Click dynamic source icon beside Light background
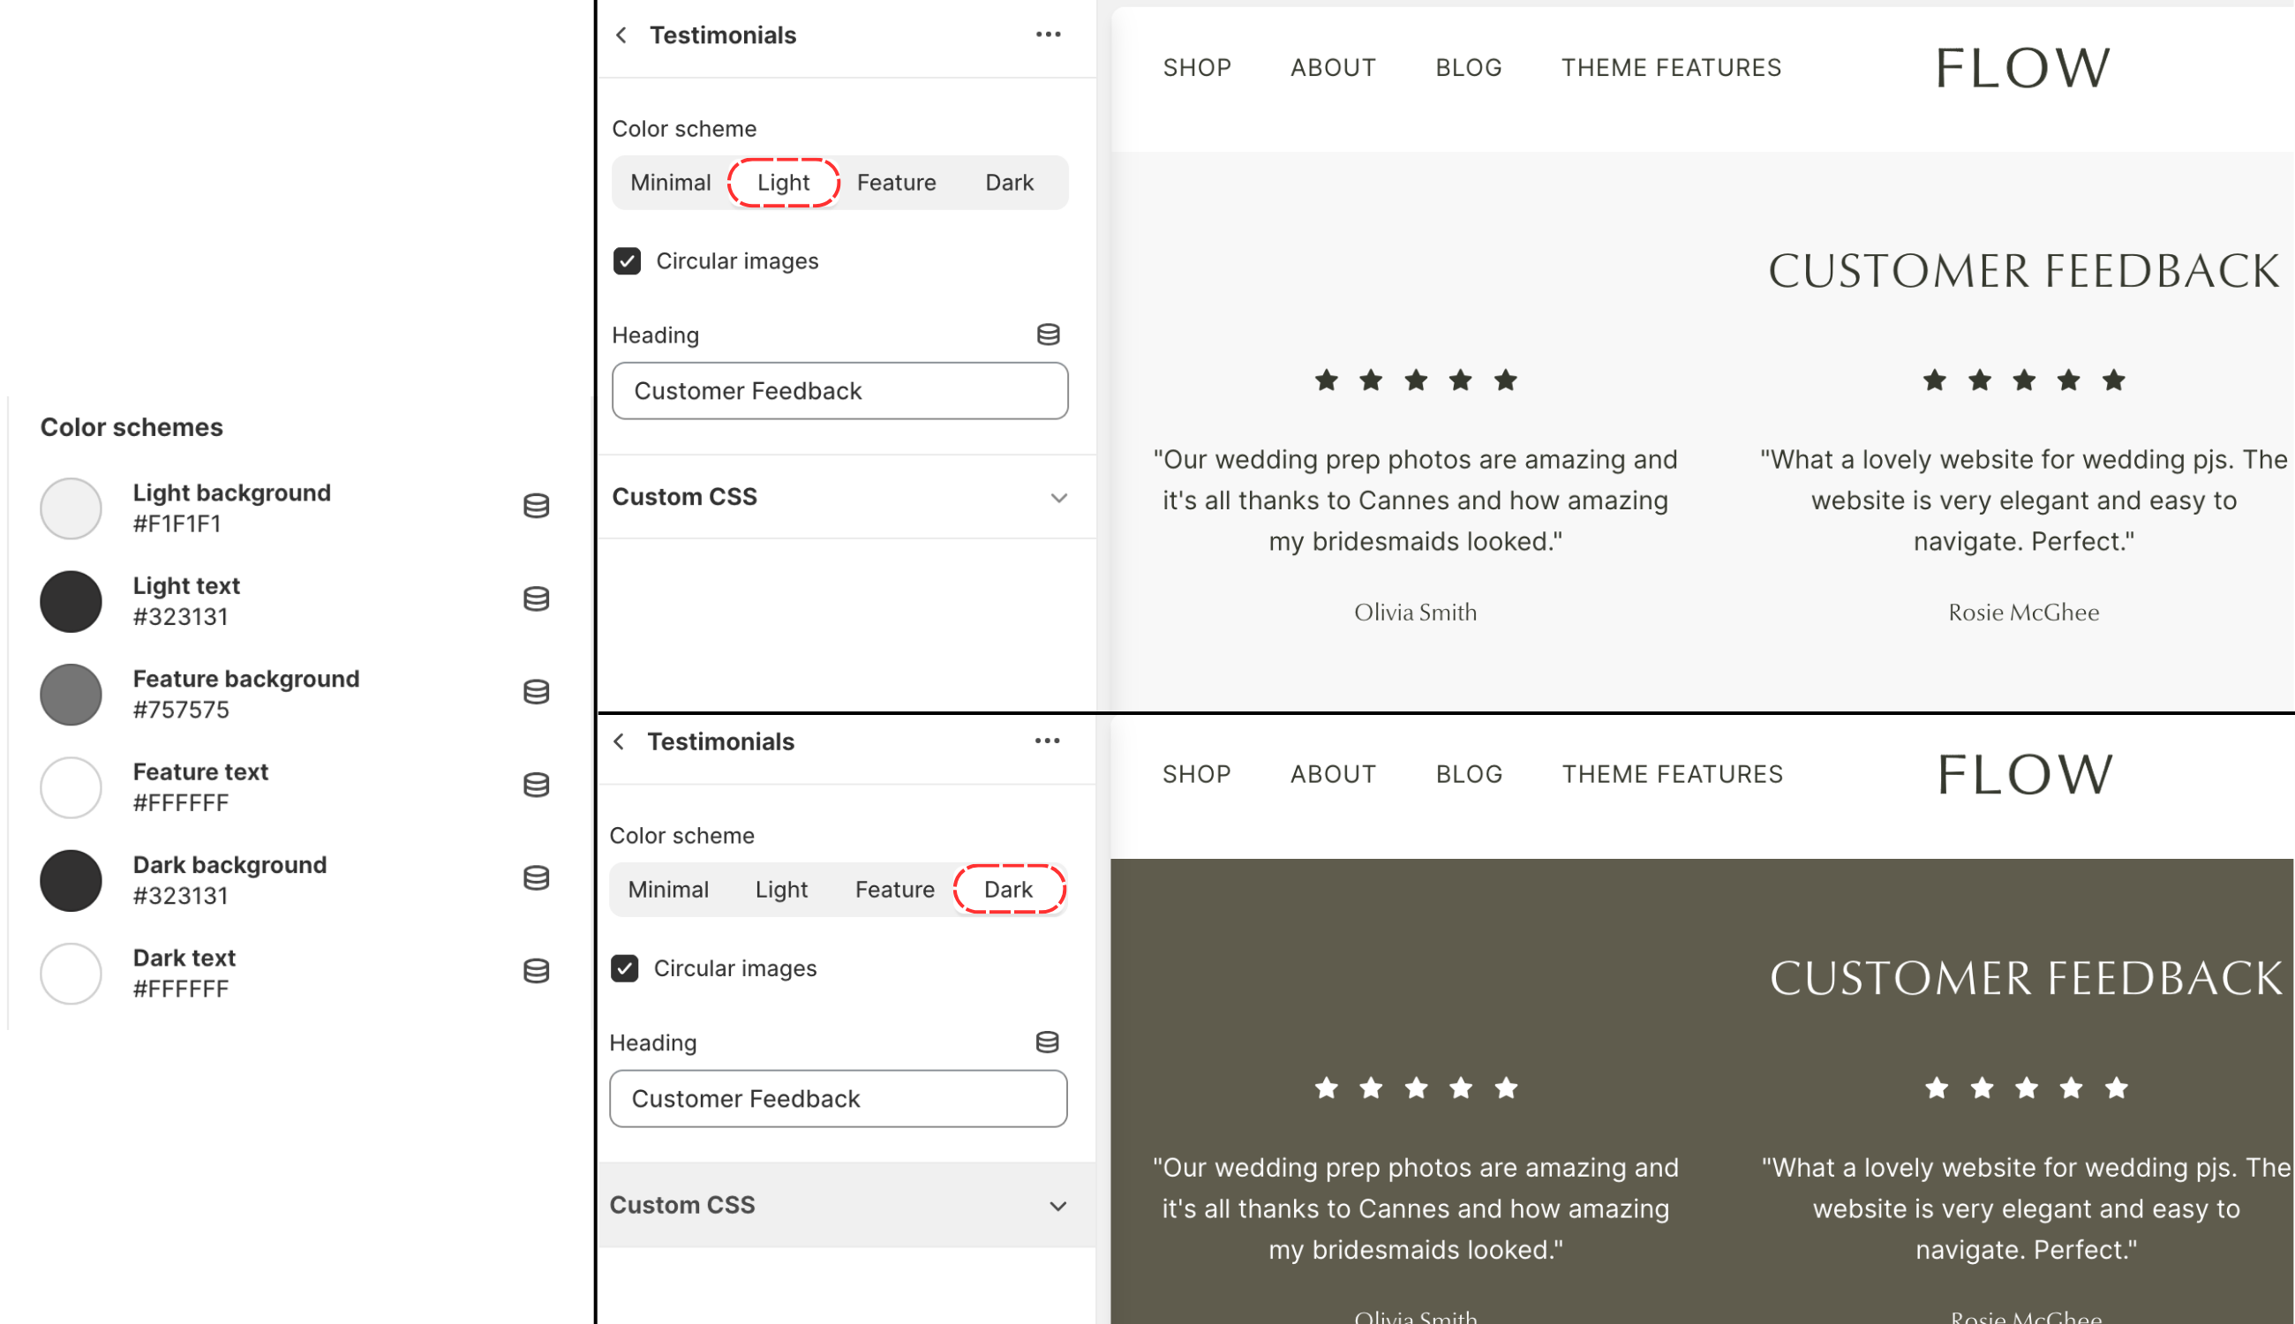The image size is (2295, 1324). pyautogui.click(x=536, y=507)
